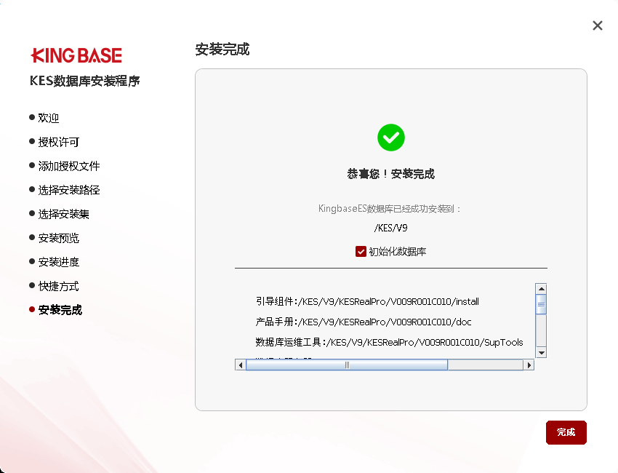Click the horizontal scrollbar right arrow
618x473 pixels.
(x=529, y=365)
